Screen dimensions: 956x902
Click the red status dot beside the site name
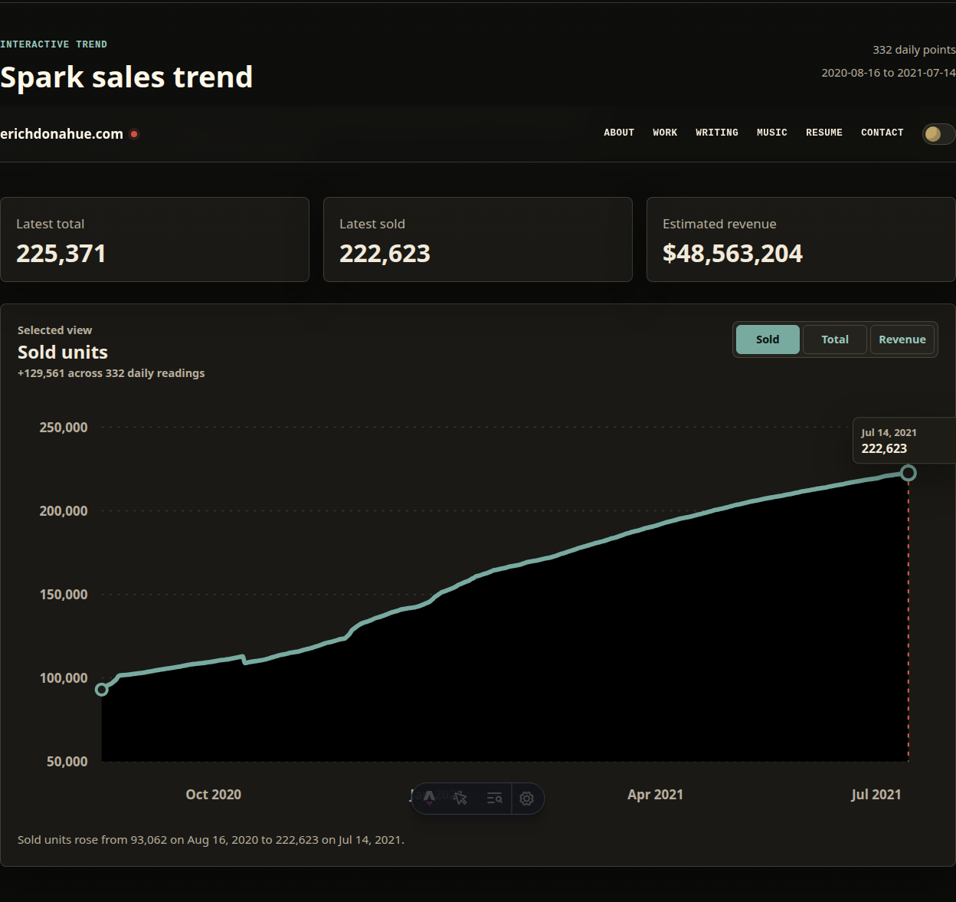(134, 133)
